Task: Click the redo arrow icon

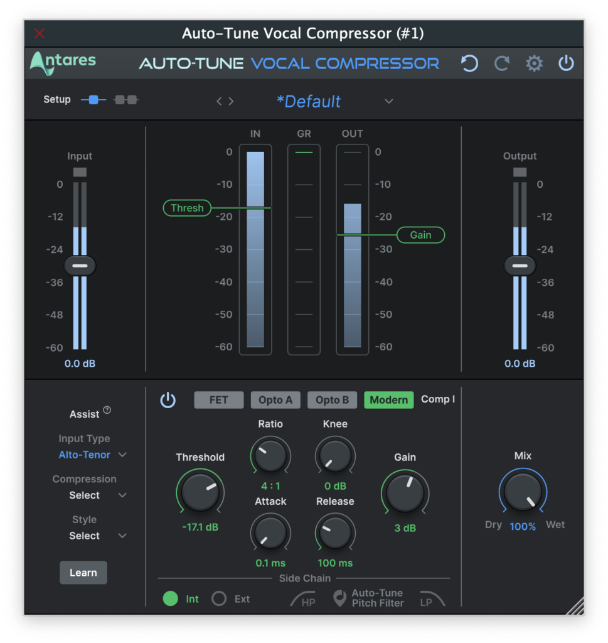Action: tap(501, 63)
